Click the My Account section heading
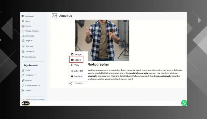This screenshot has width=207, height=119. [31, 65]
